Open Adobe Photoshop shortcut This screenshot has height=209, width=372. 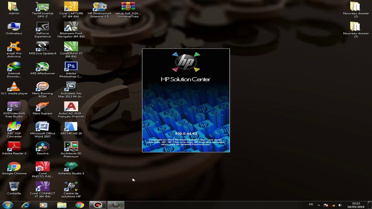coord(71,70)
